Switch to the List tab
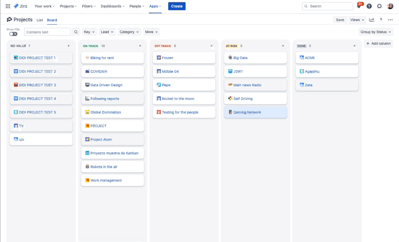This screenshot has height=242, width=399. [x=40, y=20]
